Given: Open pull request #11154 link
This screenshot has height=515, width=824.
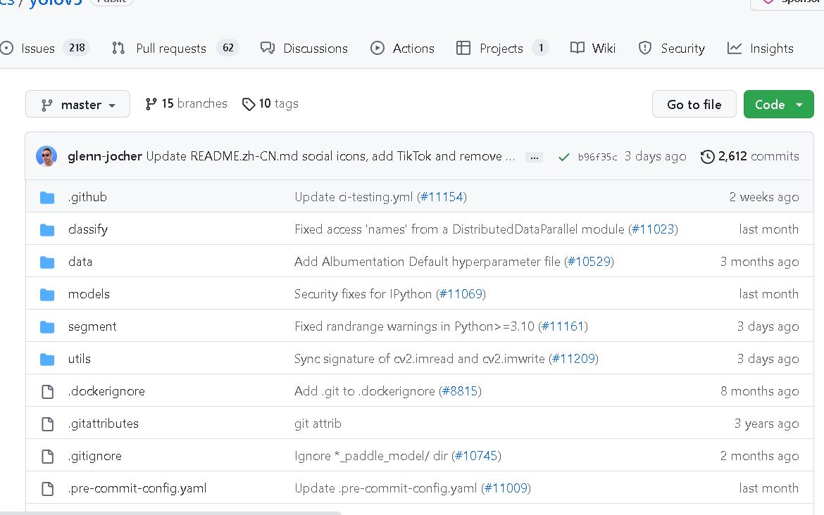Looking at the screenshot, I should (442, 197).
